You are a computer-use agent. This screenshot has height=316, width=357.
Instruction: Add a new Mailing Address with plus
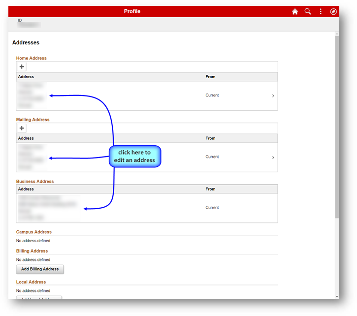click(x=22, y=128)
